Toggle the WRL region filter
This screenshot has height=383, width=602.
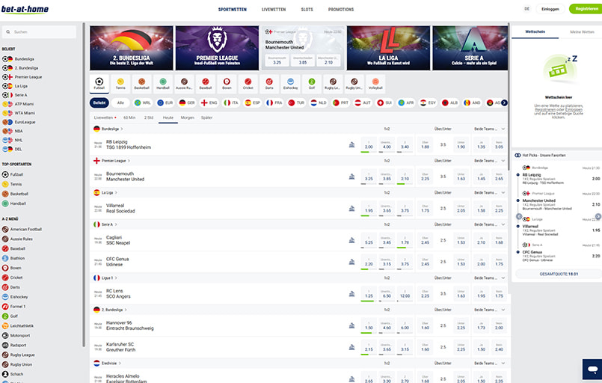pyautogui.click(x=142, y=103)
